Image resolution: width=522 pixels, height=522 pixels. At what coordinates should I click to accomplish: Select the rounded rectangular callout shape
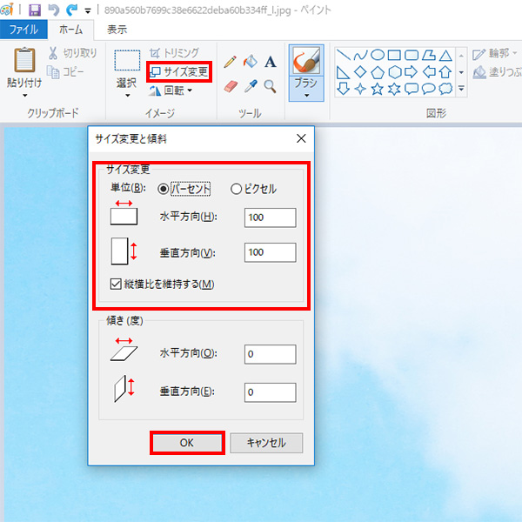tap(412, 89)
